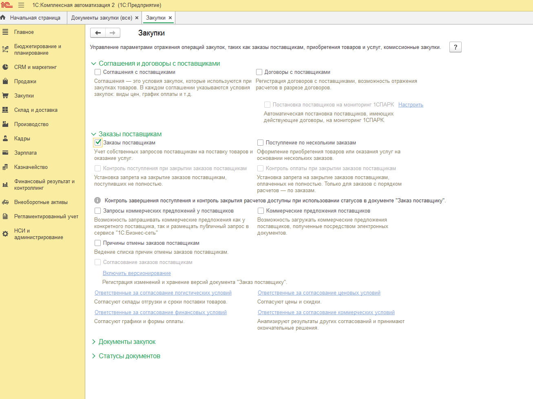
Task: Open help with the question mark button
Action: tap(455, 47)
